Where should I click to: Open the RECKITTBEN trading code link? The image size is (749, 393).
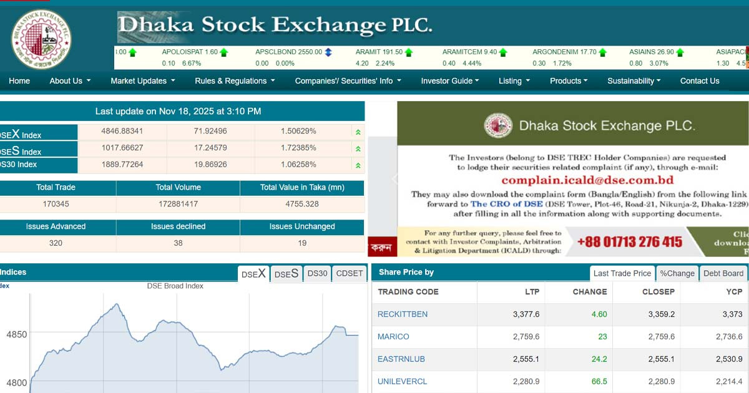tap(403, 314)
